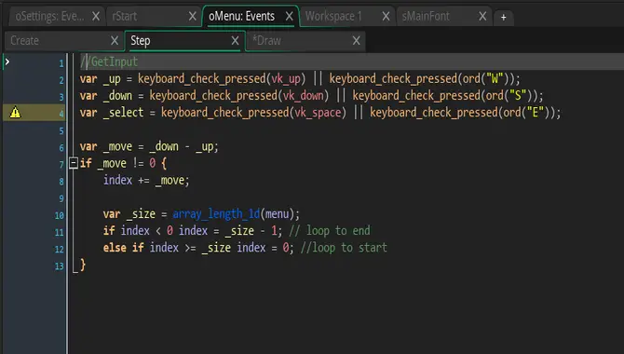Add a new workspace tab with plus

[x=504, y=18]
